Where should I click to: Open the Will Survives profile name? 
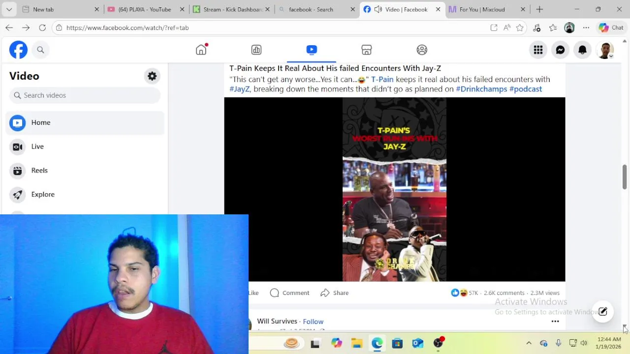[277, 321]
